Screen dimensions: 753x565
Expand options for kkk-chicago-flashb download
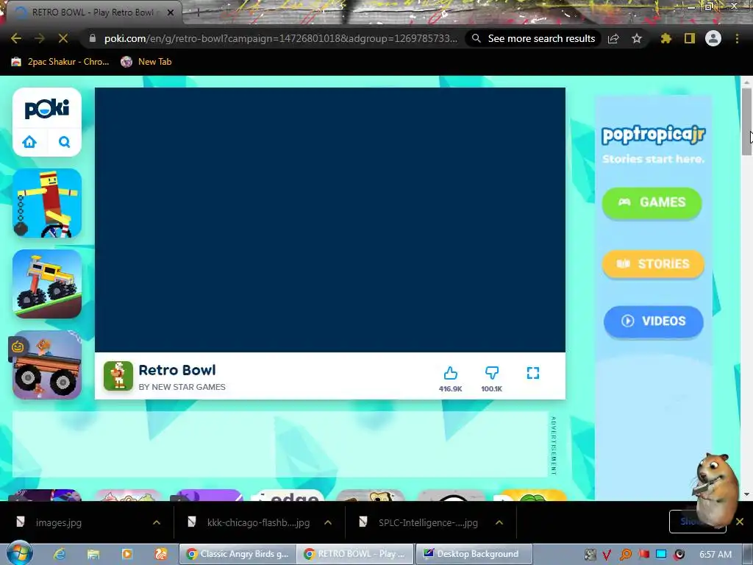pyautogui.click(x=328, y=522)
